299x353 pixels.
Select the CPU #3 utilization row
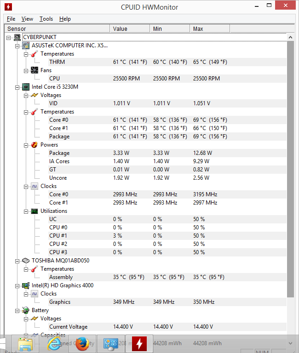(x=167, y=252)
